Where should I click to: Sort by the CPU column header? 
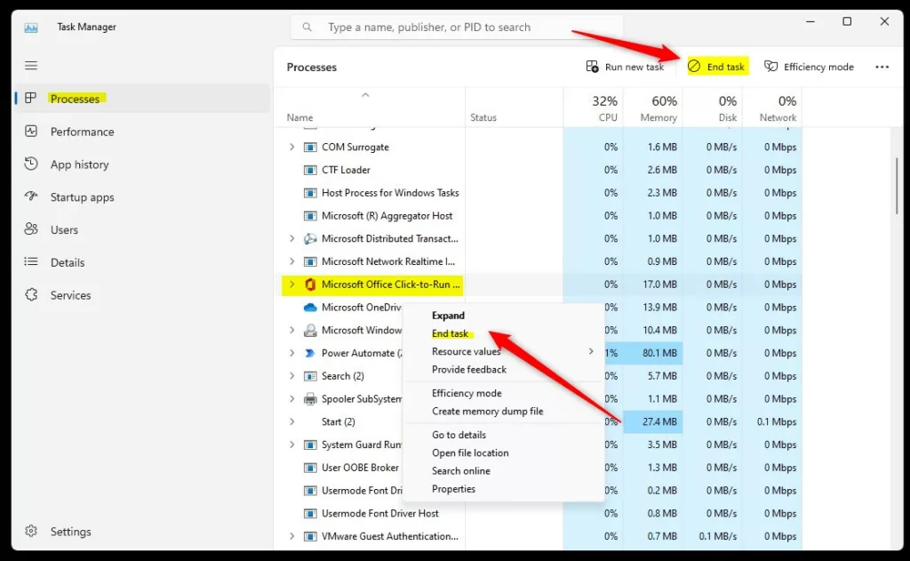coord(593,108)
